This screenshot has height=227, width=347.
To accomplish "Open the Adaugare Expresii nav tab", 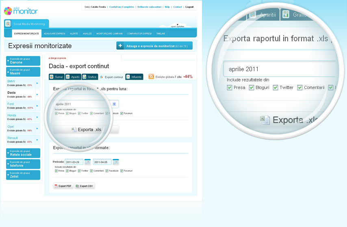I will click(54, 34).
